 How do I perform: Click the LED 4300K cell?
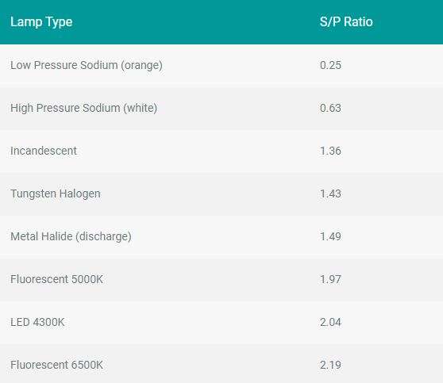[37, 322]
